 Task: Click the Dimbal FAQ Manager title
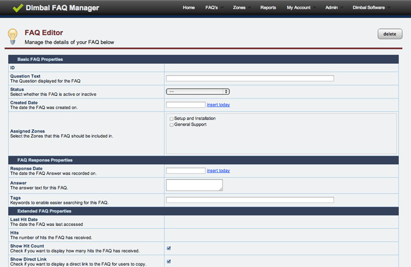coord(62,8)
